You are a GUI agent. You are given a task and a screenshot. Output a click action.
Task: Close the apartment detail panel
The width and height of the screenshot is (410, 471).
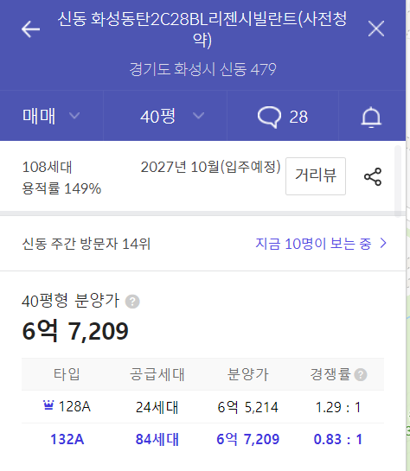pyautogui.click(x=376, y=29)
